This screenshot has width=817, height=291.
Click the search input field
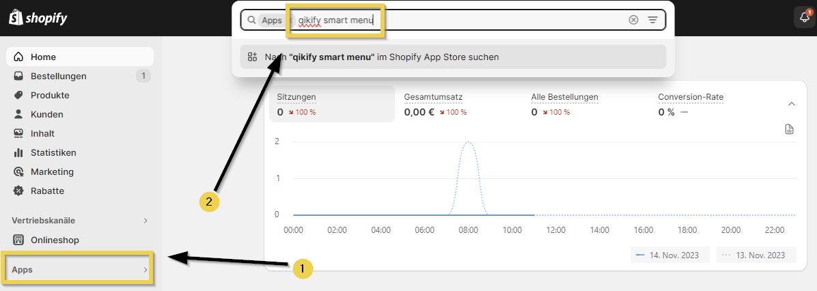click(x=478, y=20)
